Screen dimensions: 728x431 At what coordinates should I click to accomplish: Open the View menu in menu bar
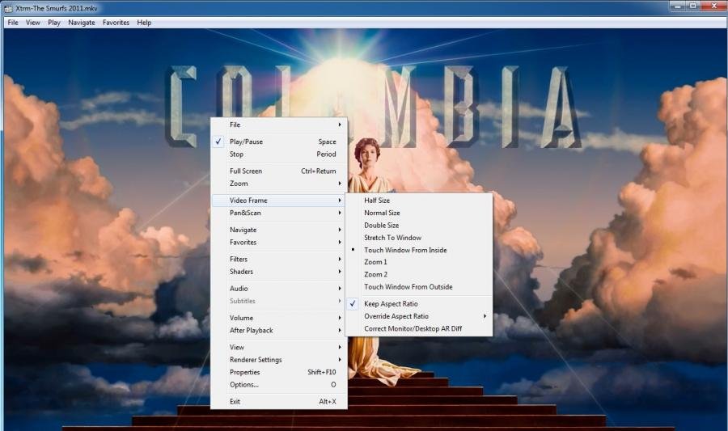33,23
